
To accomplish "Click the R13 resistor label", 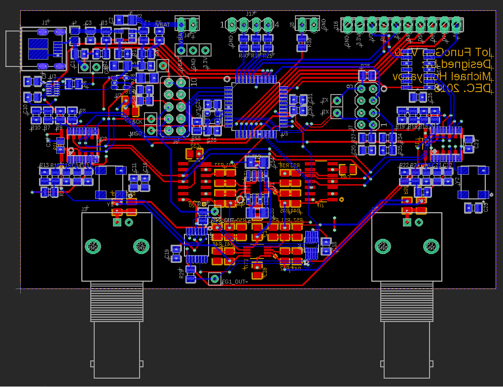I will [44, 165].
